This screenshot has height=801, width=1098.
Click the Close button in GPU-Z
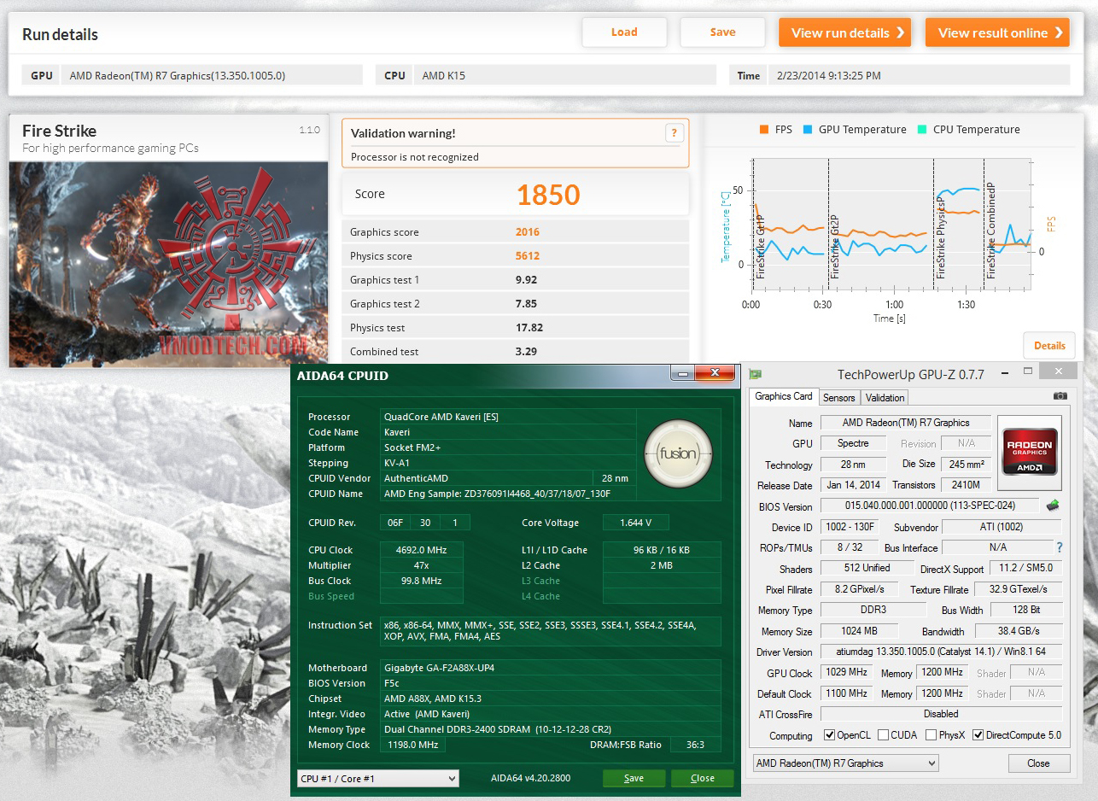[1038, 763]
